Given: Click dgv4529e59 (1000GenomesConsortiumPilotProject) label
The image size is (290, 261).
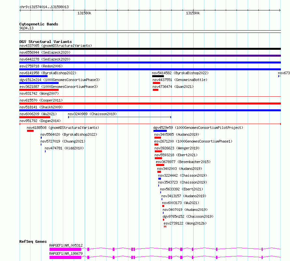Looking at the screenshot, I should [198, 128].
